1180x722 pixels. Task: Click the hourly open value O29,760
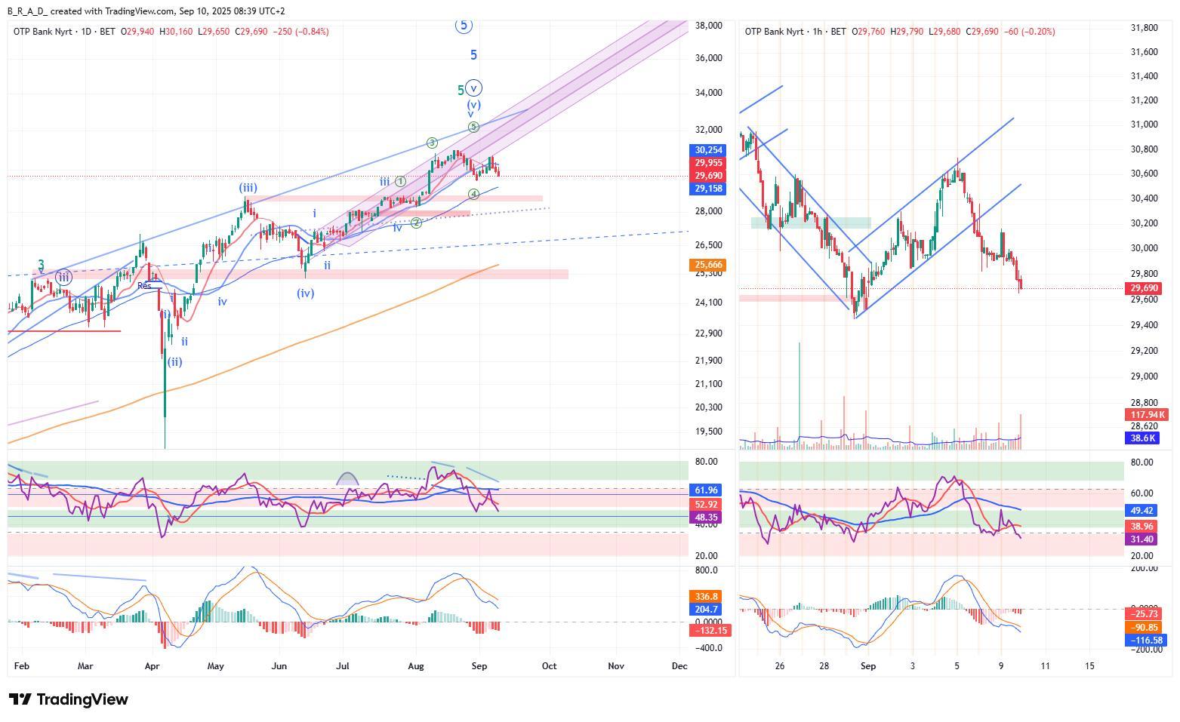[868, 32]
